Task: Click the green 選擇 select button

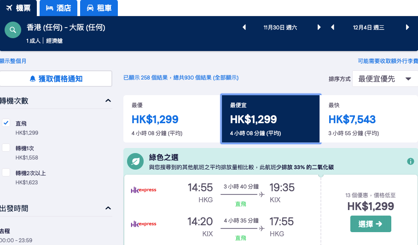Action: coord(371,224)
